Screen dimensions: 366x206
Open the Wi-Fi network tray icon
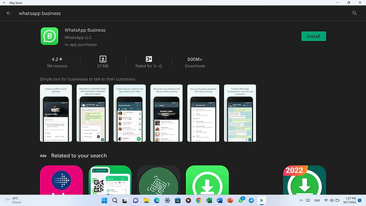click(326, 201)
